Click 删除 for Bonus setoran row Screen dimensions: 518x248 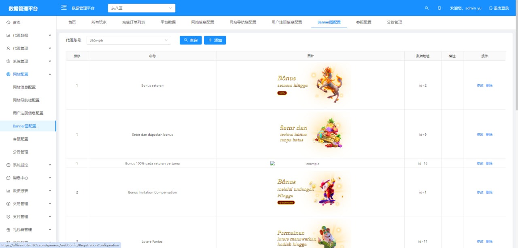point(489,86)
